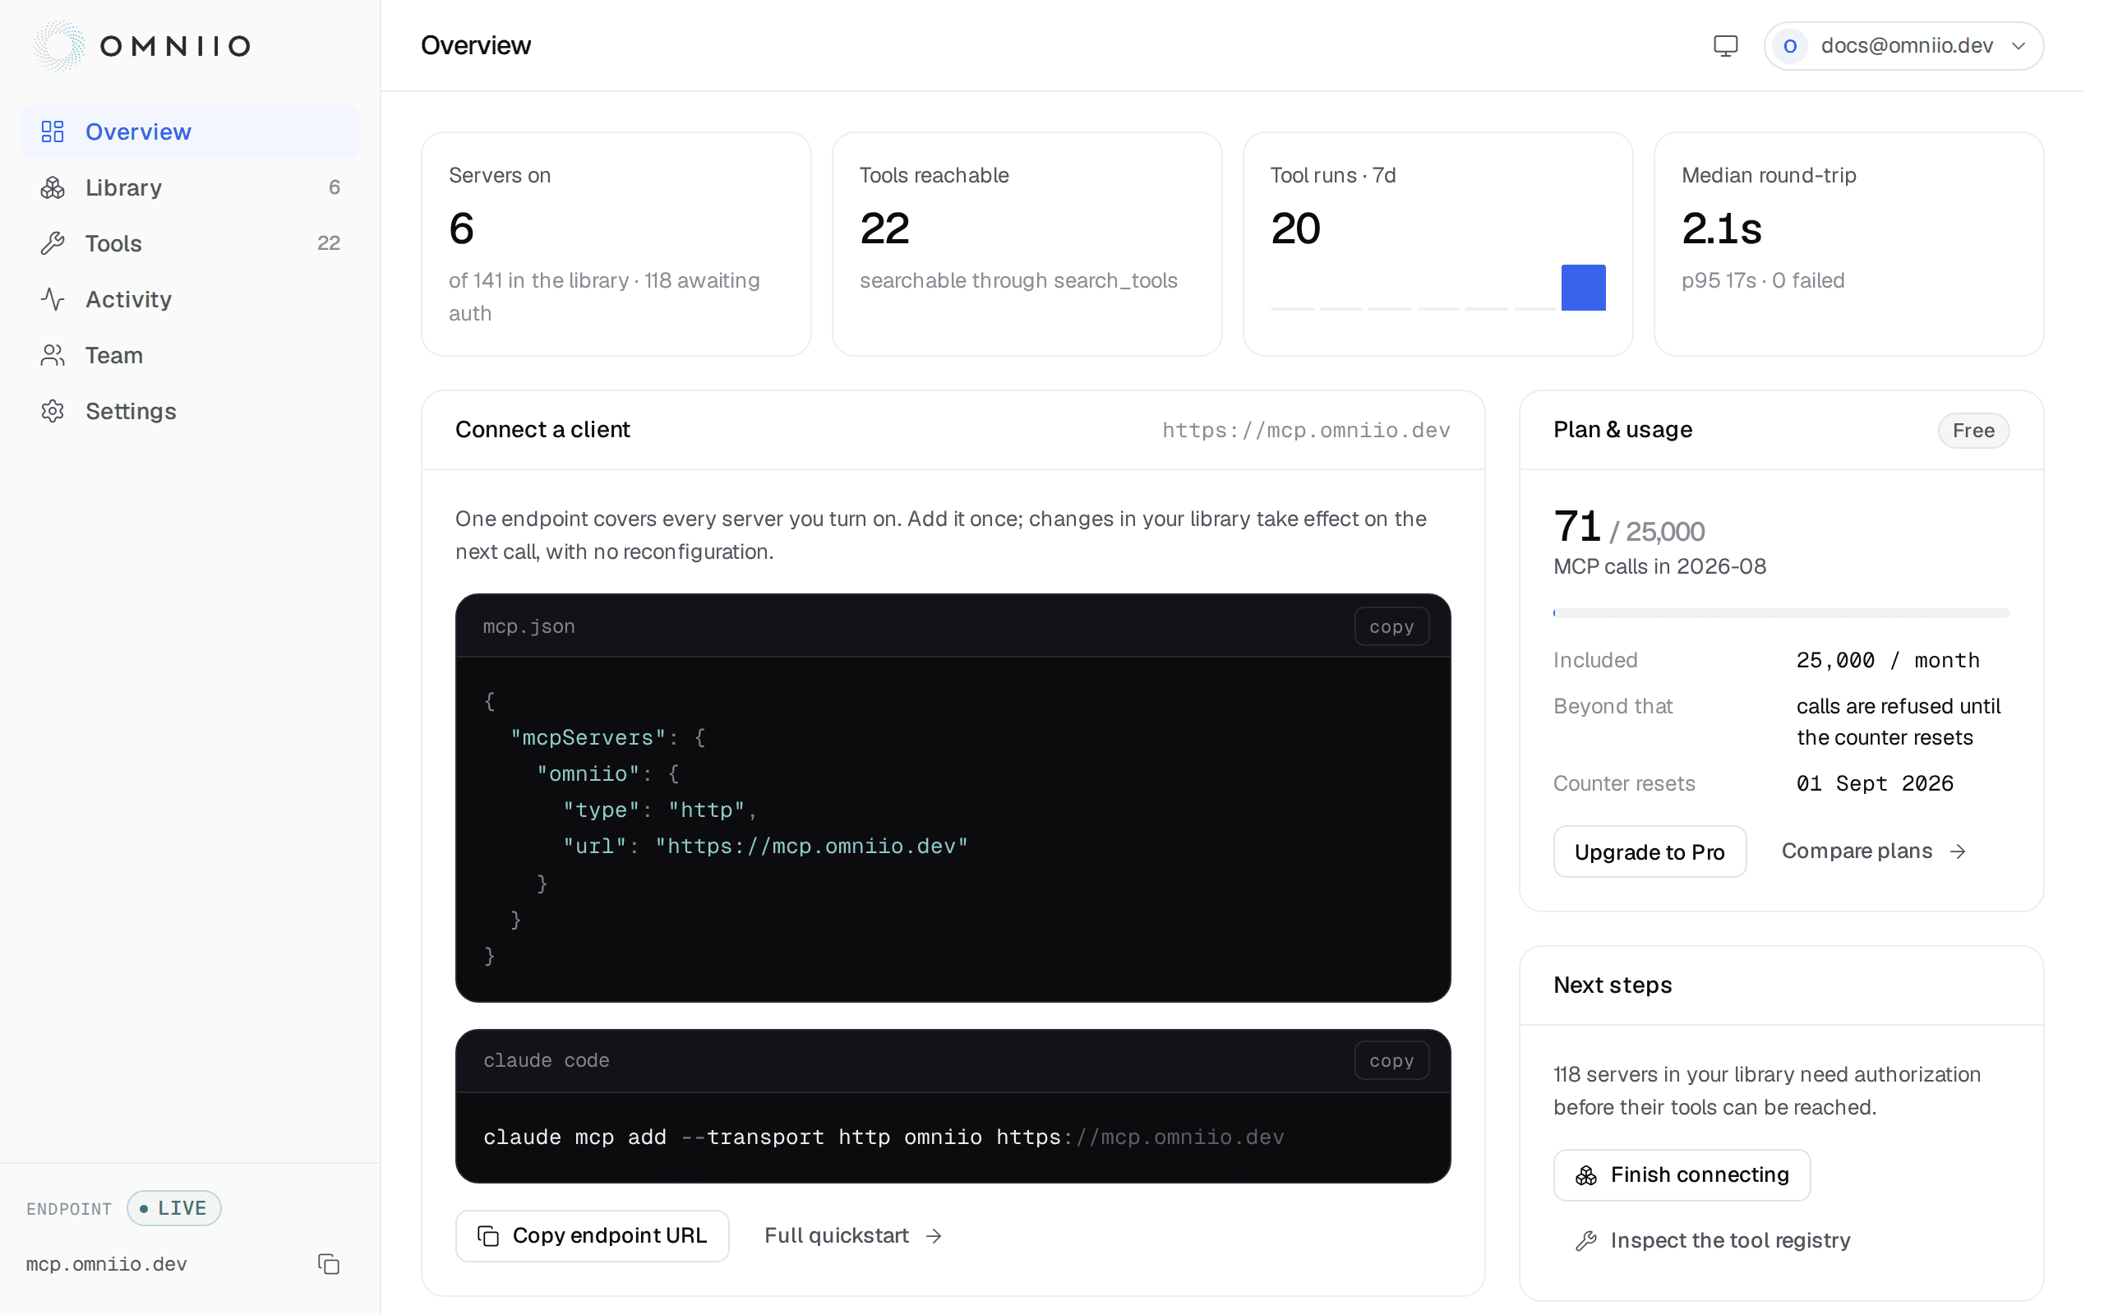
Task: Open Compare plans link
Action: tap(1874, 851)
